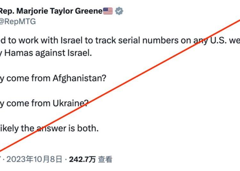Click the 查看 views label
Viewport: 240px width, 171px height.
tap(105, 160)
